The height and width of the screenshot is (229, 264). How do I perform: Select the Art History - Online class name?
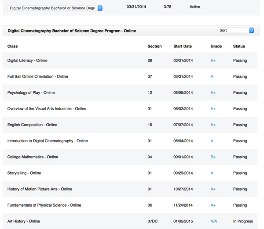pyautogui.click(x=24, y=221)
